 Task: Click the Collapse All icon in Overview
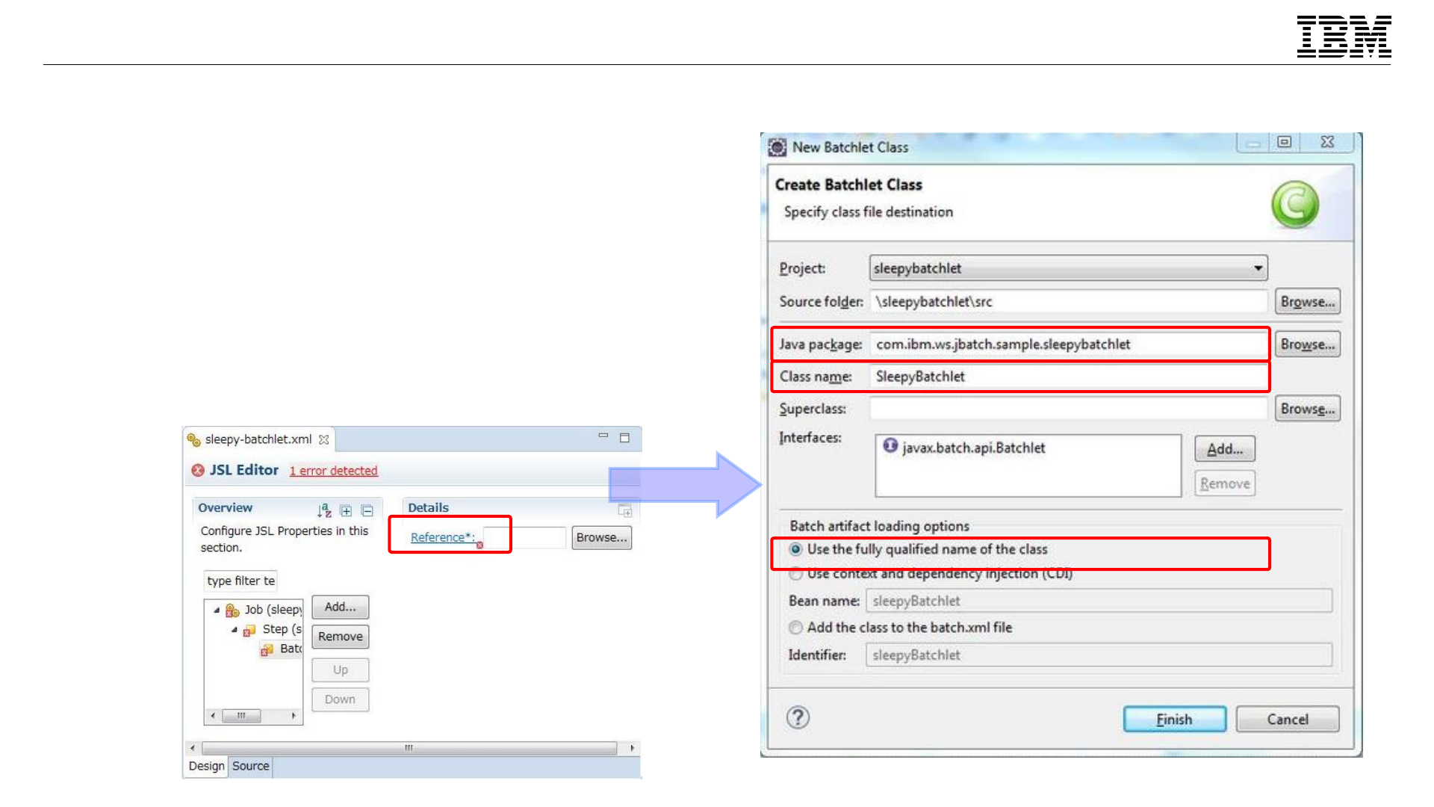[367, 511]
